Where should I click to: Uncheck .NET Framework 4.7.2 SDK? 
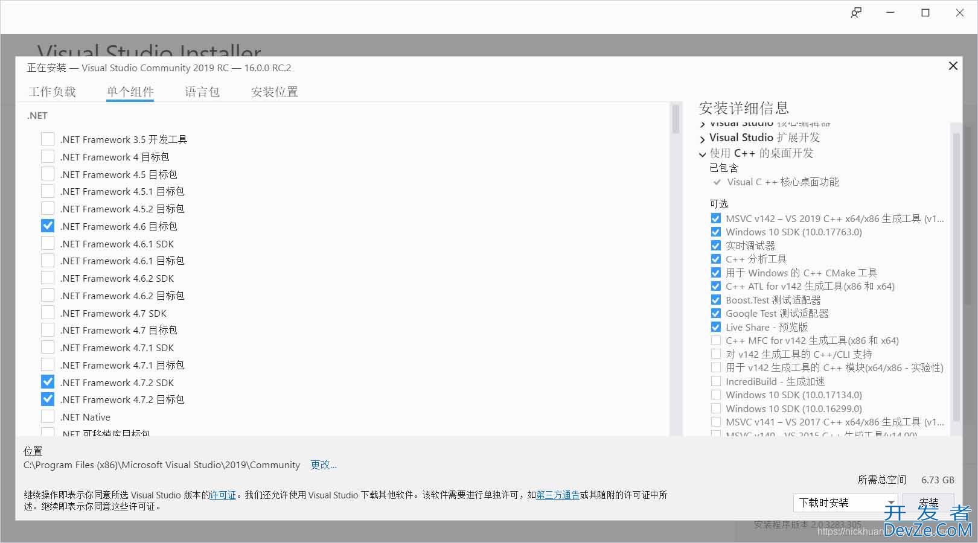(48, 383)
